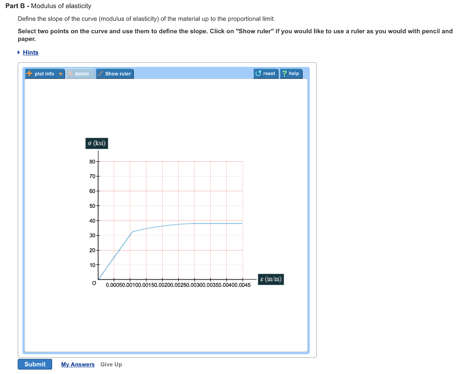Viewport: 460px width, 374px height.
Task: Expand the plot info dropdown arrow
Action: [x=61, y=73]
